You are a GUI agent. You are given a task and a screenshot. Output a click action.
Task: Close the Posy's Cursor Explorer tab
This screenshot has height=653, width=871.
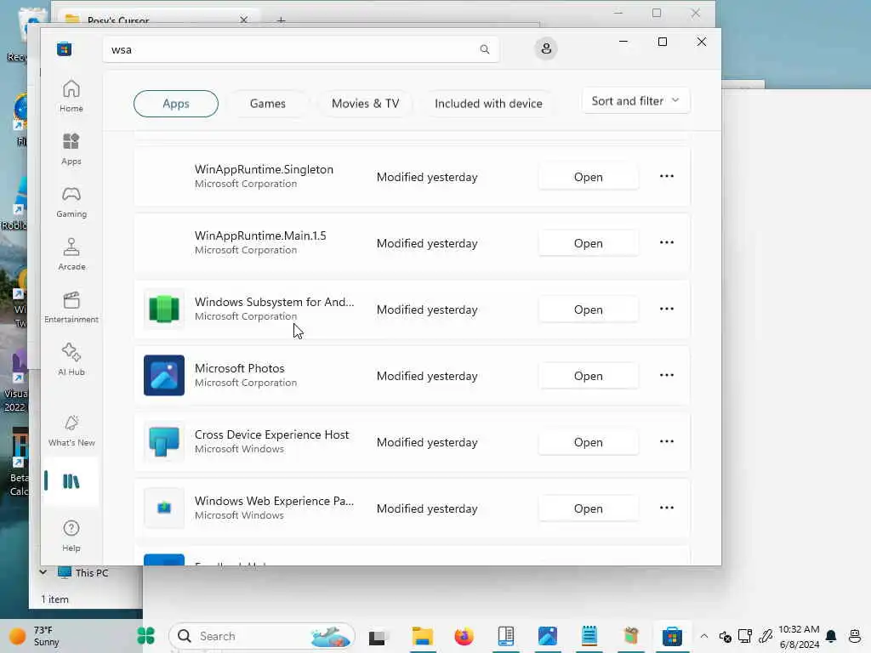pos(243,20)
